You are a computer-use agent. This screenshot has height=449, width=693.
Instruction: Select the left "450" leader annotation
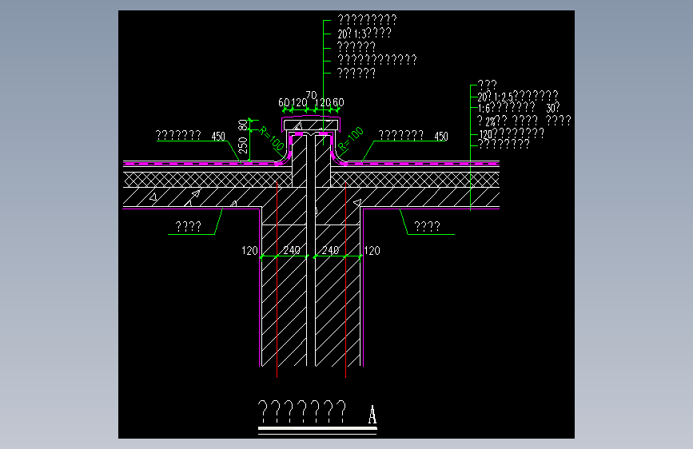tap(218, 137)
